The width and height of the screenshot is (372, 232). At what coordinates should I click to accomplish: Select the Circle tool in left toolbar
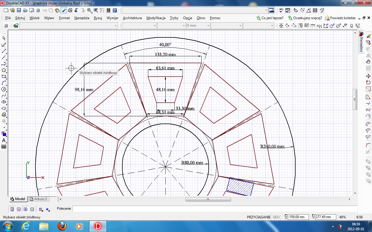[x=4, y=89]
